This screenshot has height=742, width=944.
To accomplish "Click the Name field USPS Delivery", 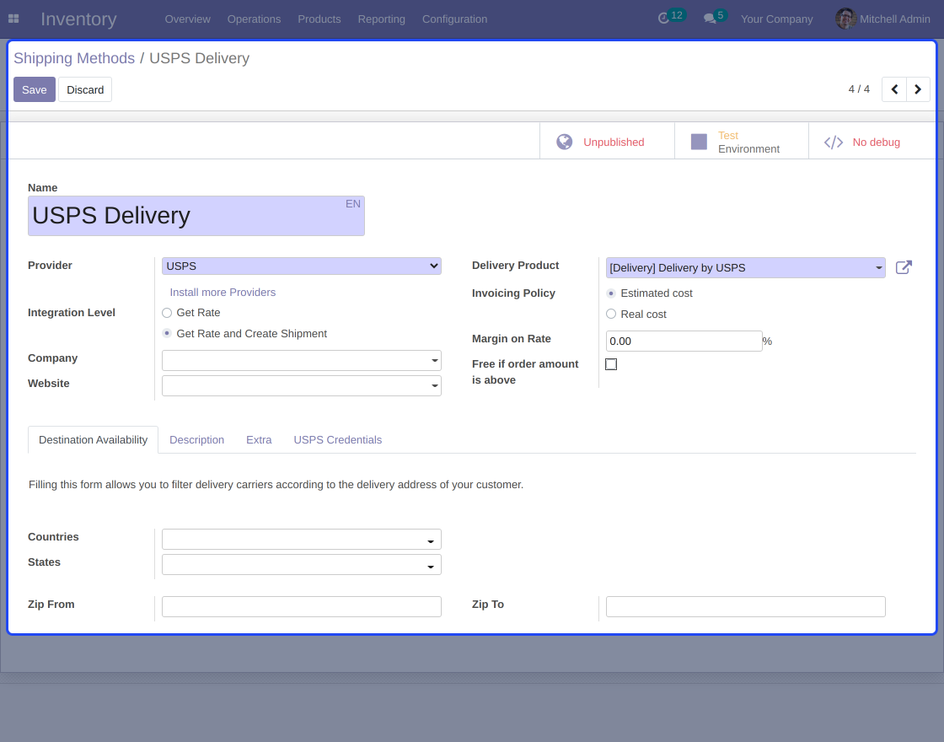I will pyautogui.click(x=196, y=216).
